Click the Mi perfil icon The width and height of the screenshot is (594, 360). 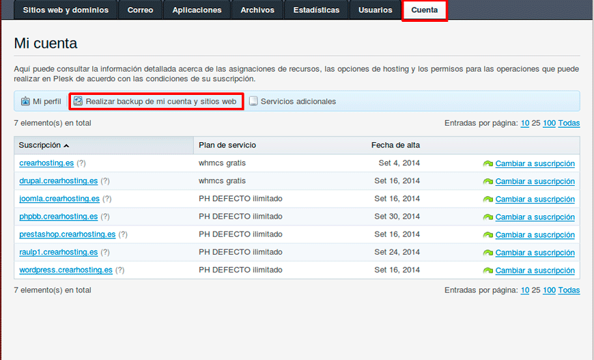pyautogui.click(x=25, y=101)
